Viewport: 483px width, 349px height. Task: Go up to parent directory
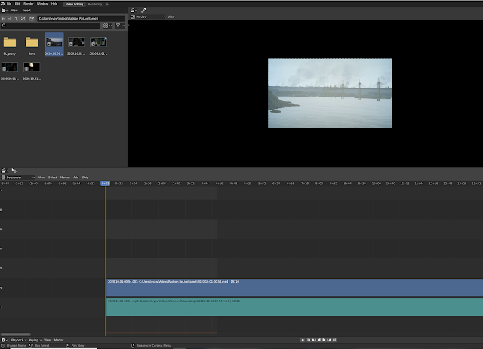17,18
